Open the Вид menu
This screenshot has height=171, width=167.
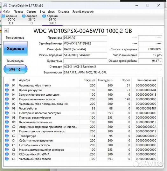coord(42,12)
